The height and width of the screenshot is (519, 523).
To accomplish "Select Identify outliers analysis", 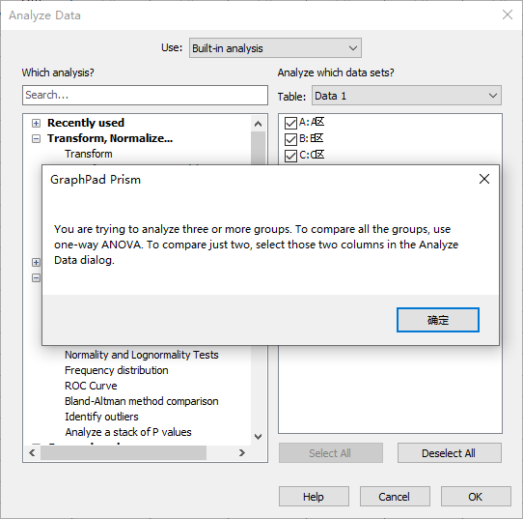I will (x=101, y=417).
